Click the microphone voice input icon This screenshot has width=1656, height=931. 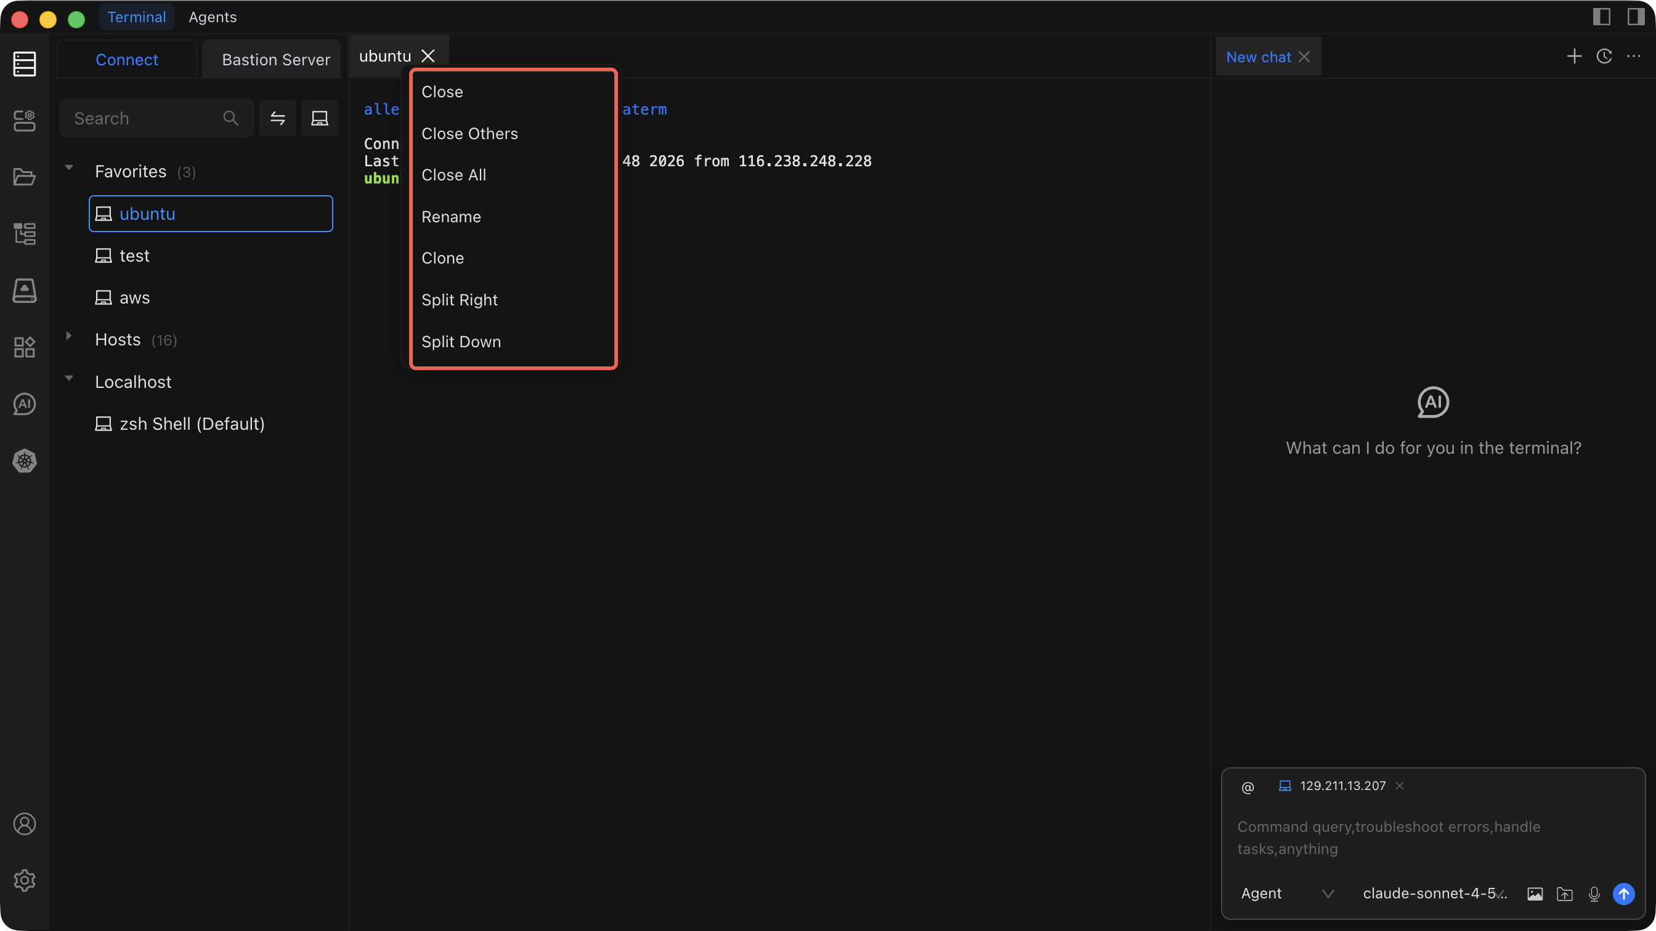click(x=1594, y=893)
